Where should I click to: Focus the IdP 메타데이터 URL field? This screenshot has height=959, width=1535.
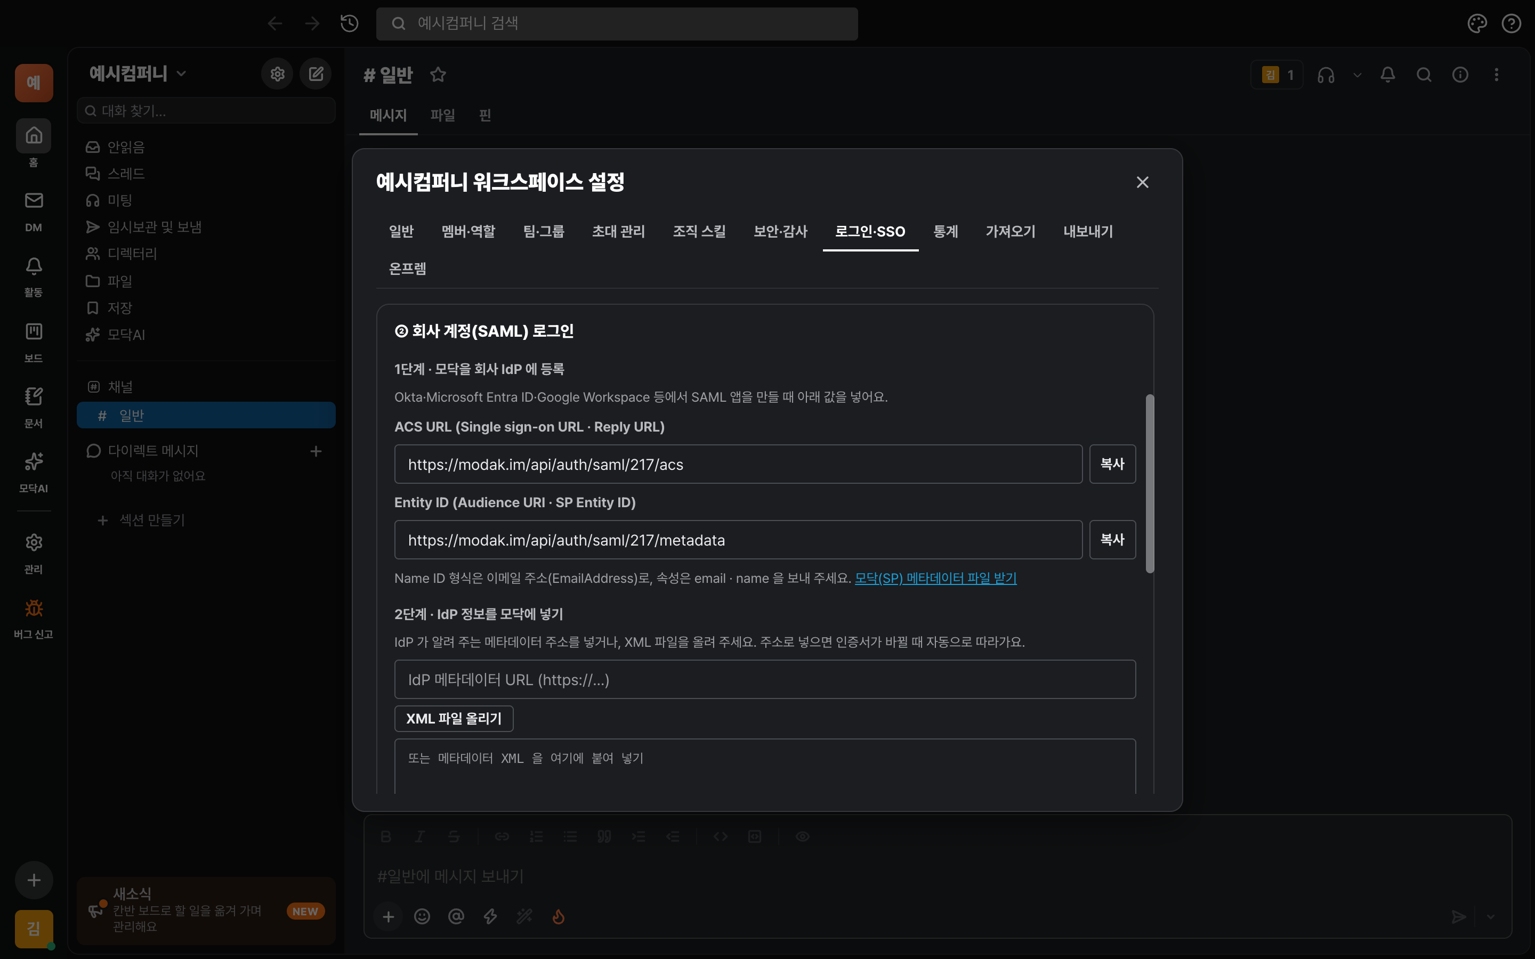pos(765,679)
